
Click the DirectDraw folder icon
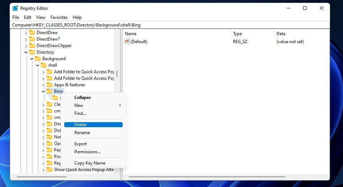[x=32, y=33]
